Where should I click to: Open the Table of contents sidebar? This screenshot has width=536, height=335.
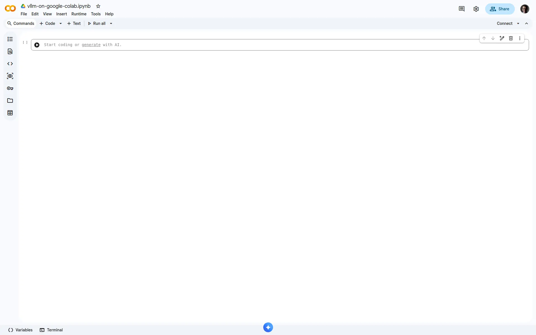(x=10, y=39)
